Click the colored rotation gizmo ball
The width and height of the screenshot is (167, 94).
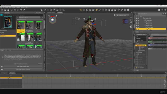[52, 20]
